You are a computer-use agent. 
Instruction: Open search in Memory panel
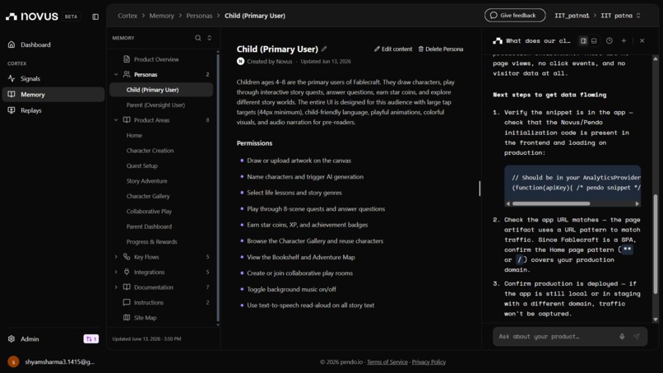(x=198, y=38)
